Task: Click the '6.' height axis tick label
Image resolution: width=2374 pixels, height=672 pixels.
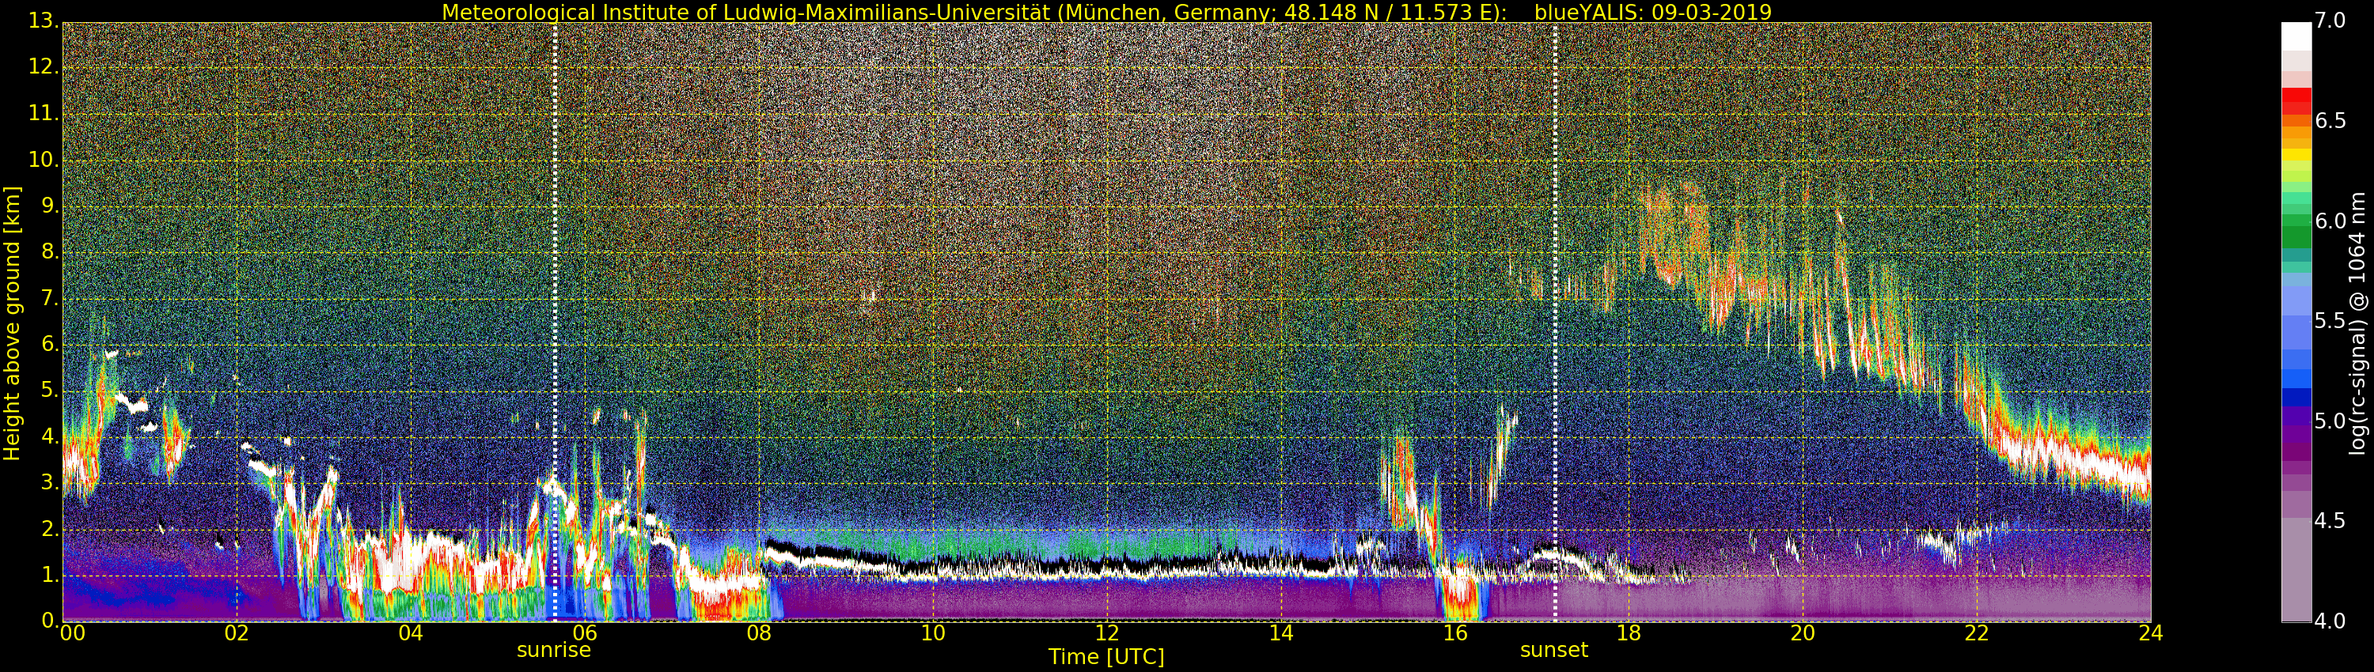Action: [50, 344]
